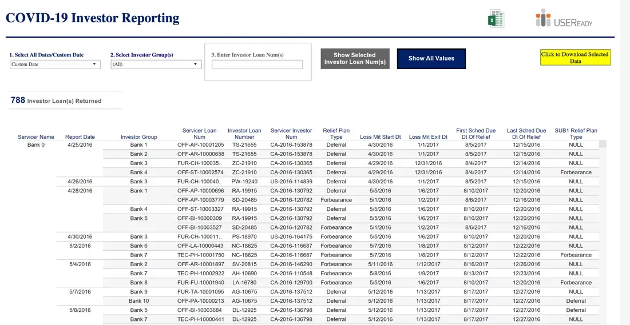Click the Excel export icon
This screenshot has height=325, width=630.
coord(496,19)
